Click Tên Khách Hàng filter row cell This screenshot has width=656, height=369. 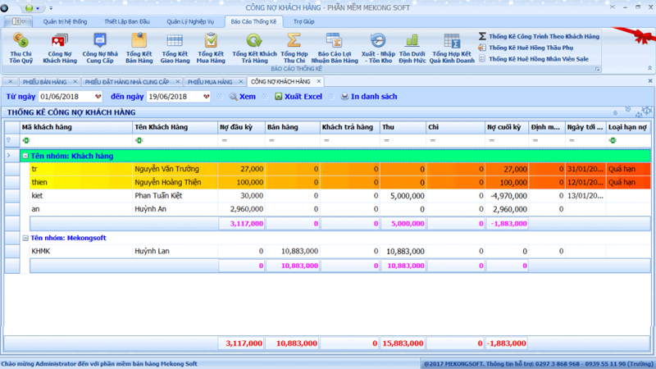click(x=175, y=140)
